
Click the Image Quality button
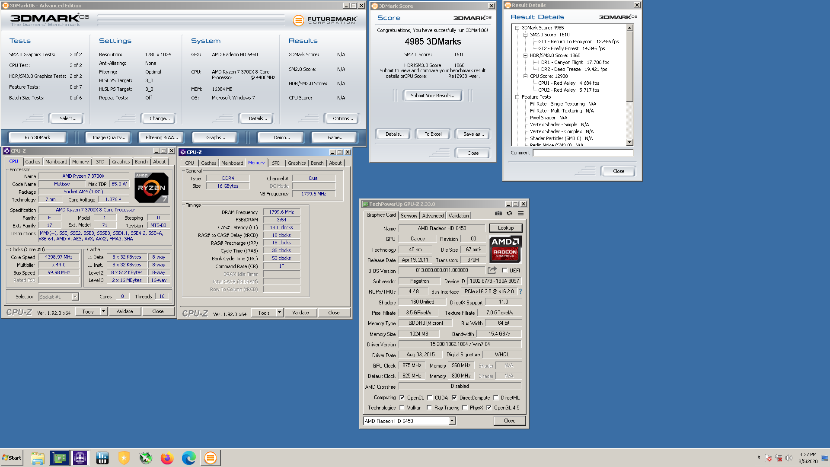109,138
